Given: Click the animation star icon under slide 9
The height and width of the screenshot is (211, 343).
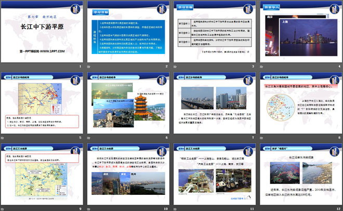Looking at the screenshot, I should pyautogui.click(x=3, y=208).
